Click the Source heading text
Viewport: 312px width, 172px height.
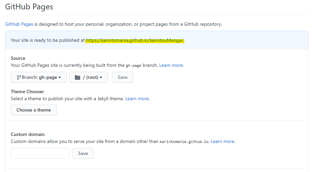click(18, 58)
